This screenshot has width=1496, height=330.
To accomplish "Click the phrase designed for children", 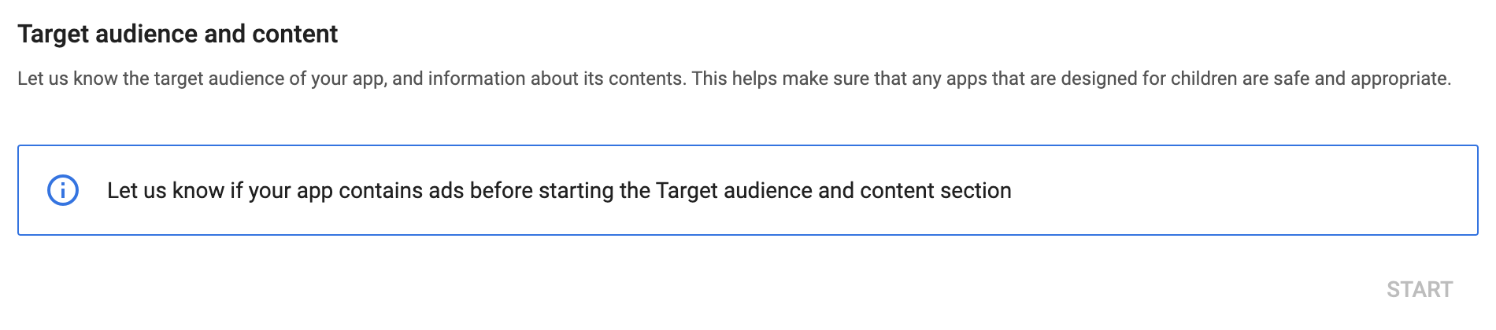I will click(1149, 79).
